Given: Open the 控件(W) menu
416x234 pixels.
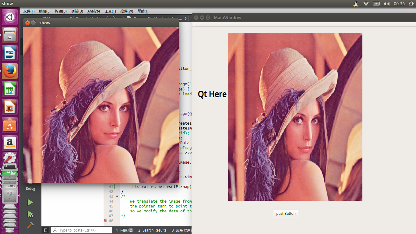Looking at the screenshot, I should tap(127, 11).
